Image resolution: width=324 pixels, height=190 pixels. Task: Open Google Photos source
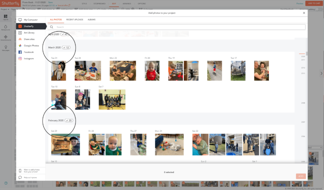click(x=31, y=46)
